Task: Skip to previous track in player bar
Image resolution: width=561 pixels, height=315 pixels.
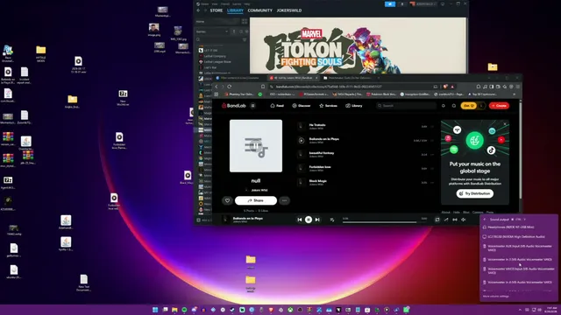Action: (300, 220)
